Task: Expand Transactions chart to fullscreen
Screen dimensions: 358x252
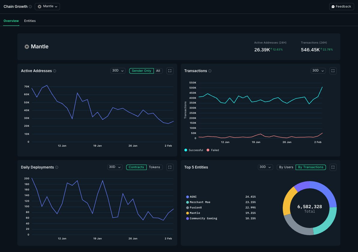Action: [x=333, y=71]
